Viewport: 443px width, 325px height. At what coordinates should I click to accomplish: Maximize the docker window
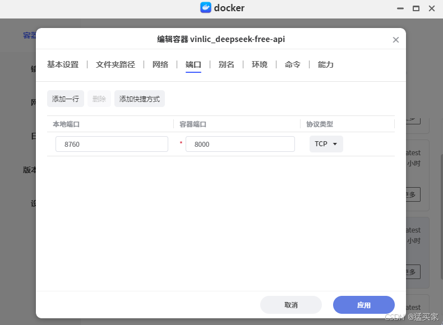coord(416,8)
